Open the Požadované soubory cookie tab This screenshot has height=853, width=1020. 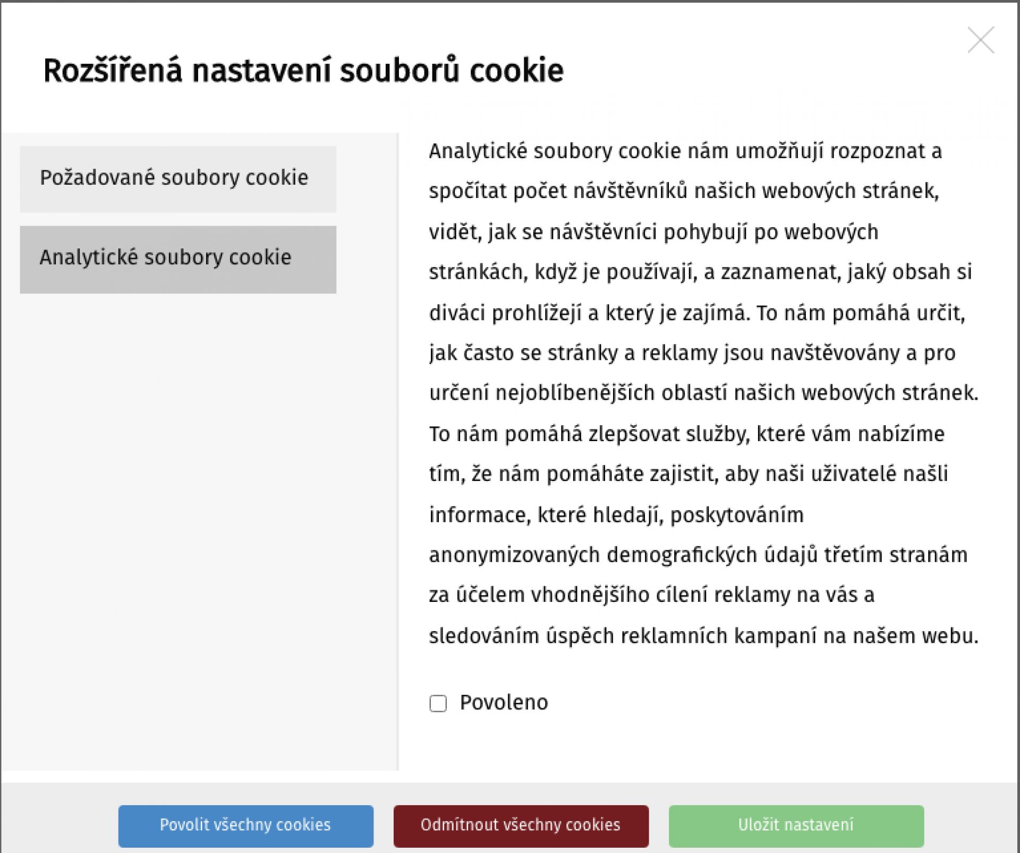[178, 179]
